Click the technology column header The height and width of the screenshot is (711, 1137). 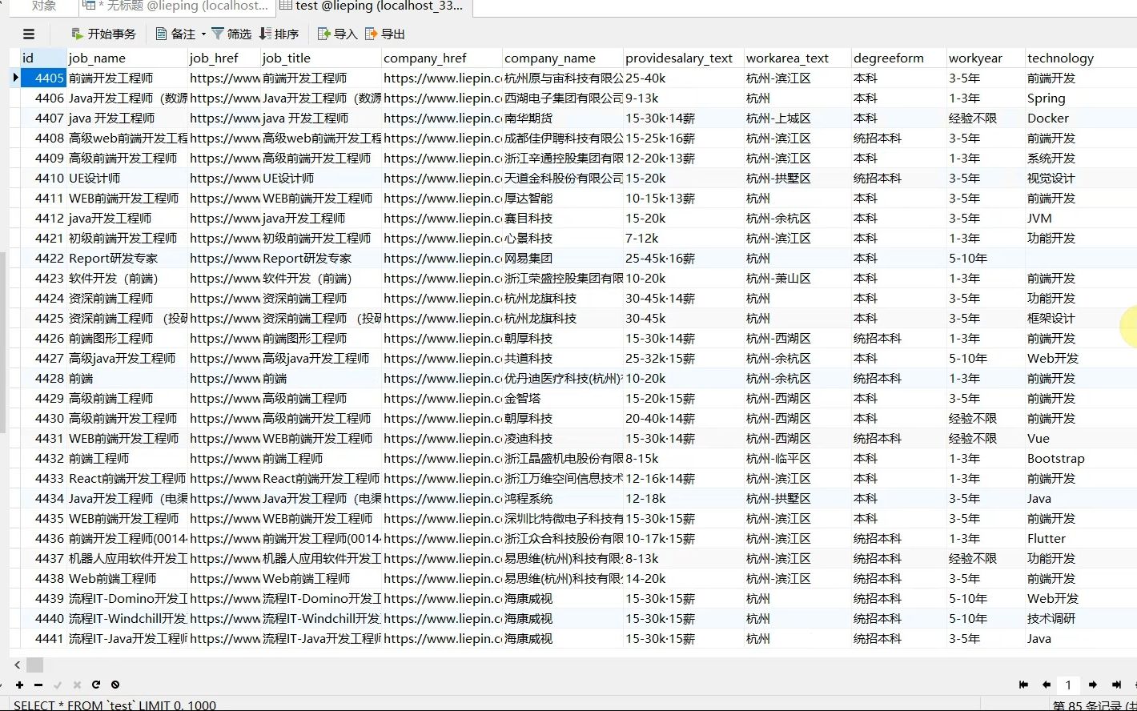pyautogui.click(x=1081, y=58)
